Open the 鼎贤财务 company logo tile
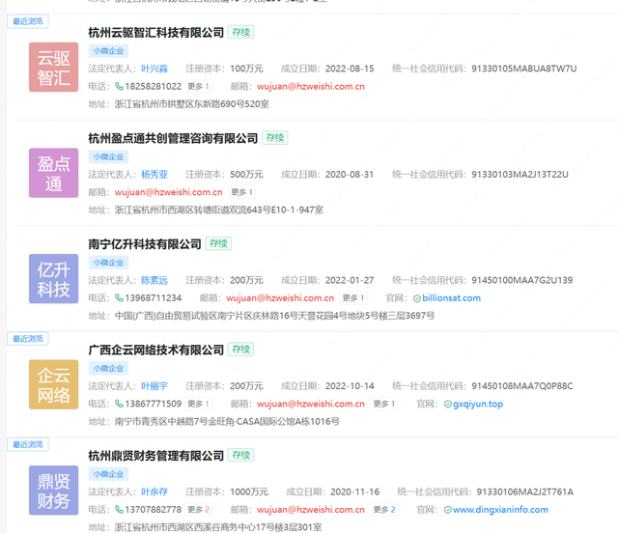 tap(54, 491)
